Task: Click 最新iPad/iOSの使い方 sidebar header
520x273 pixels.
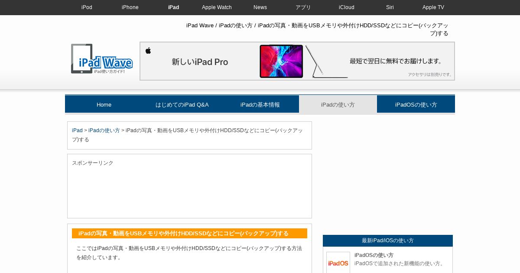Action: tap(388, 240)
